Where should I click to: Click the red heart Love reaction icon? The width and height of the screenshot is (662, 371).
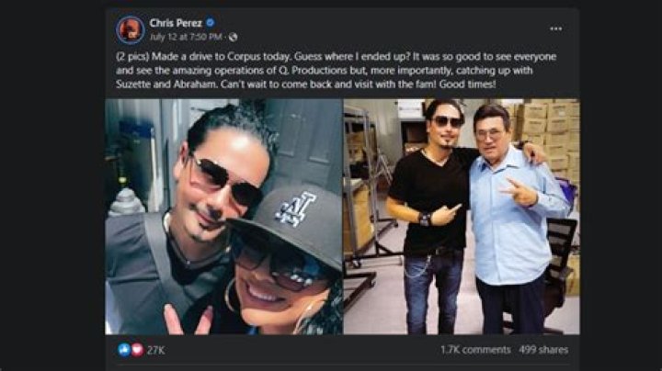(x=137, y=350)
